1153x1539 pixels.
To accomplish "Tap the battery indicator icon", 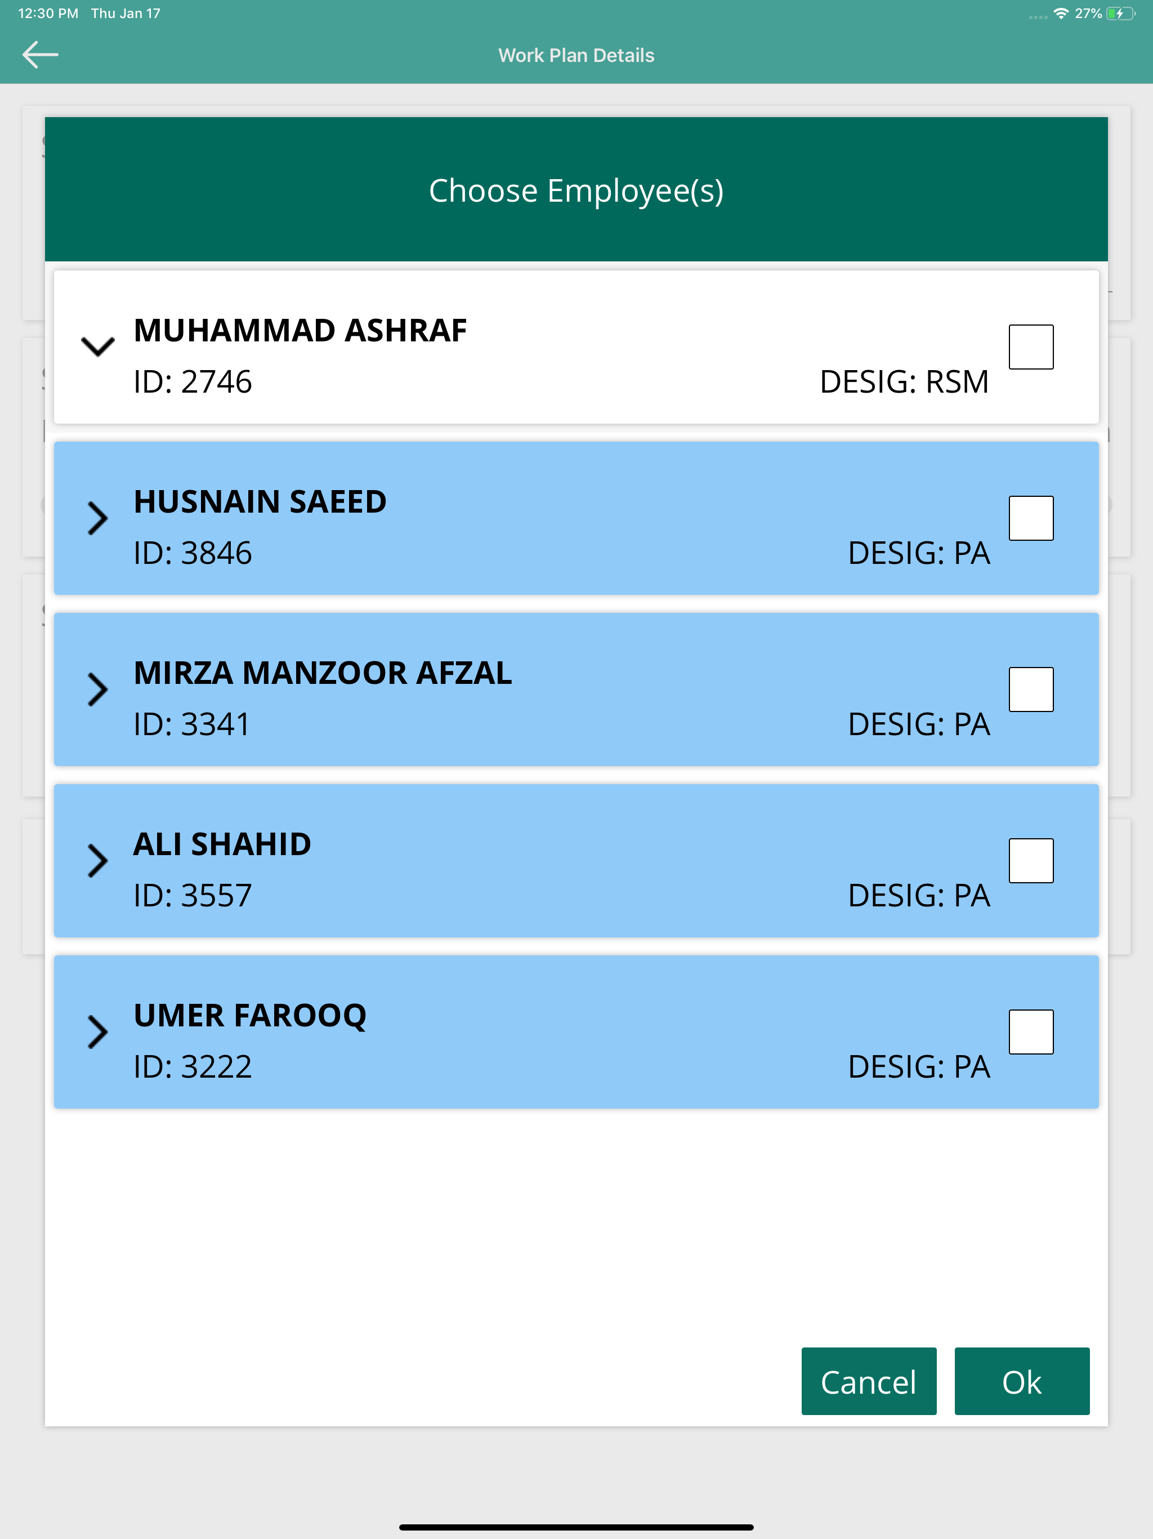I will tap(1120, 13).
